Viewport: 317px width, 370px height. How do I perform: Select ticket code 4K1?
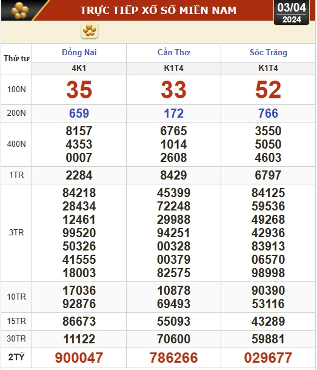click(79, 68)
